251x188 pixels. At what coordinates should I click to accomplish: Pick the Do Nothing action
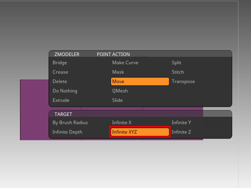pos(65,91)
